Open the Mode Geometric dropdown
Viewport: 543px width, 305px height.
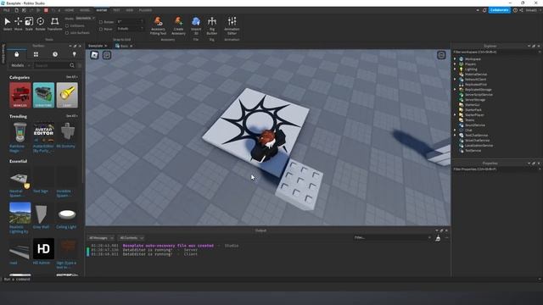[x=85, y=19]
